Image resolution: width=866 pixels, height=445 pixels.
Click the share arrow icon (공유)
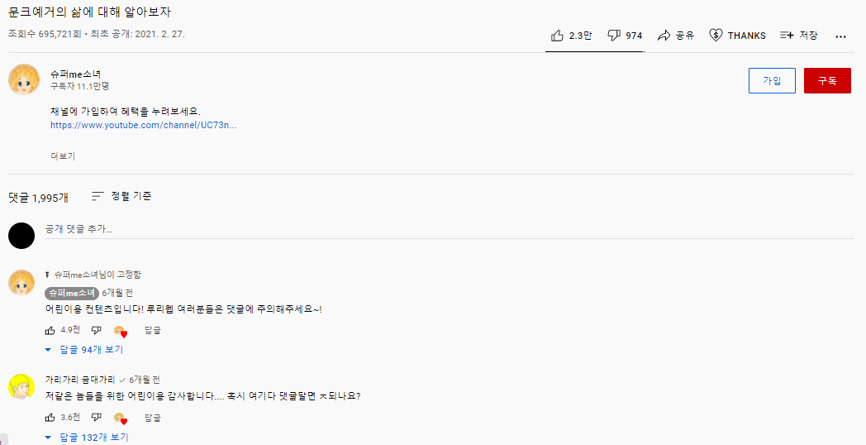[664, 36]
